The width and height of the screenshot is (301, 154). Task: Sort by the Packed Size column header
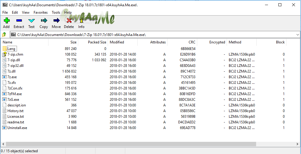(93, 42)
